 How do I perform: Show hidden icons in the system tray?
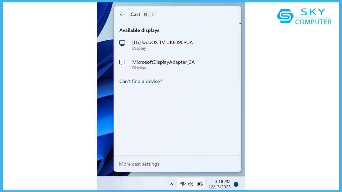point(171,184)
